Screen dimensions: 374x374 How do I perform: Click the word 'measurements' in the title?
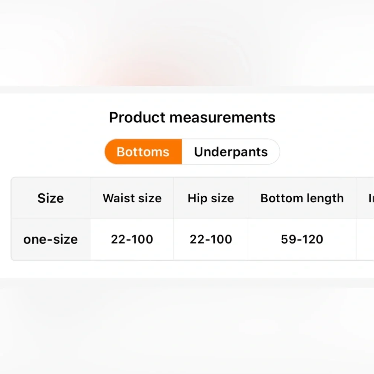click(x=222, y=117)
